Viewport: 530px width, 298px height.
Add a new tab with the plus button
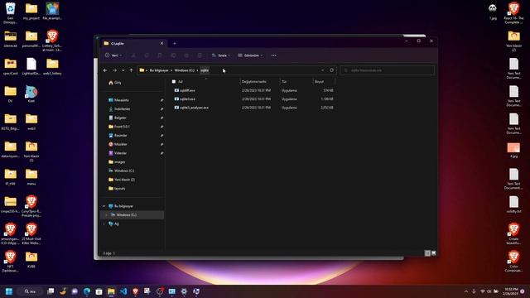[175, 44]
